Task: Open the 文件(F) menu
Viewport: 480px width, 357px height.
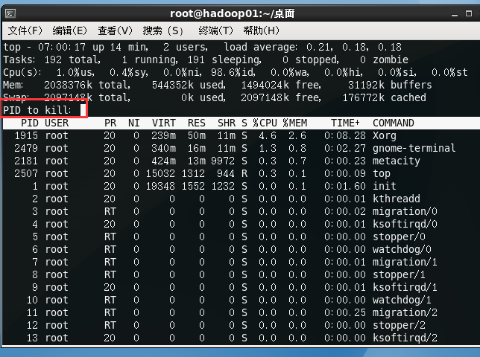Action: click(x=25, y=30)
